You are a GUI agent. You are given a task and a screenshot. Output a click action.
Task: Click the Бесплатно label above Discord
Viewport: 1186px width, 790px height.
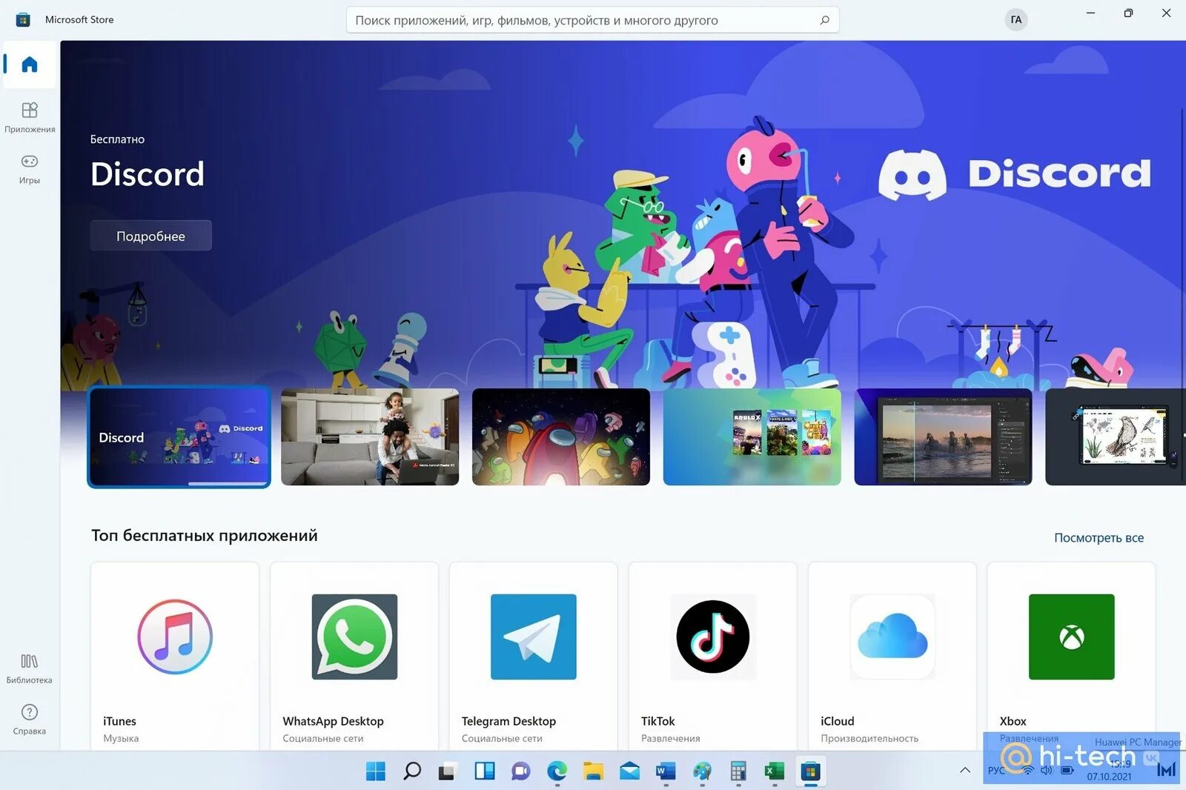tap(117, 139)
